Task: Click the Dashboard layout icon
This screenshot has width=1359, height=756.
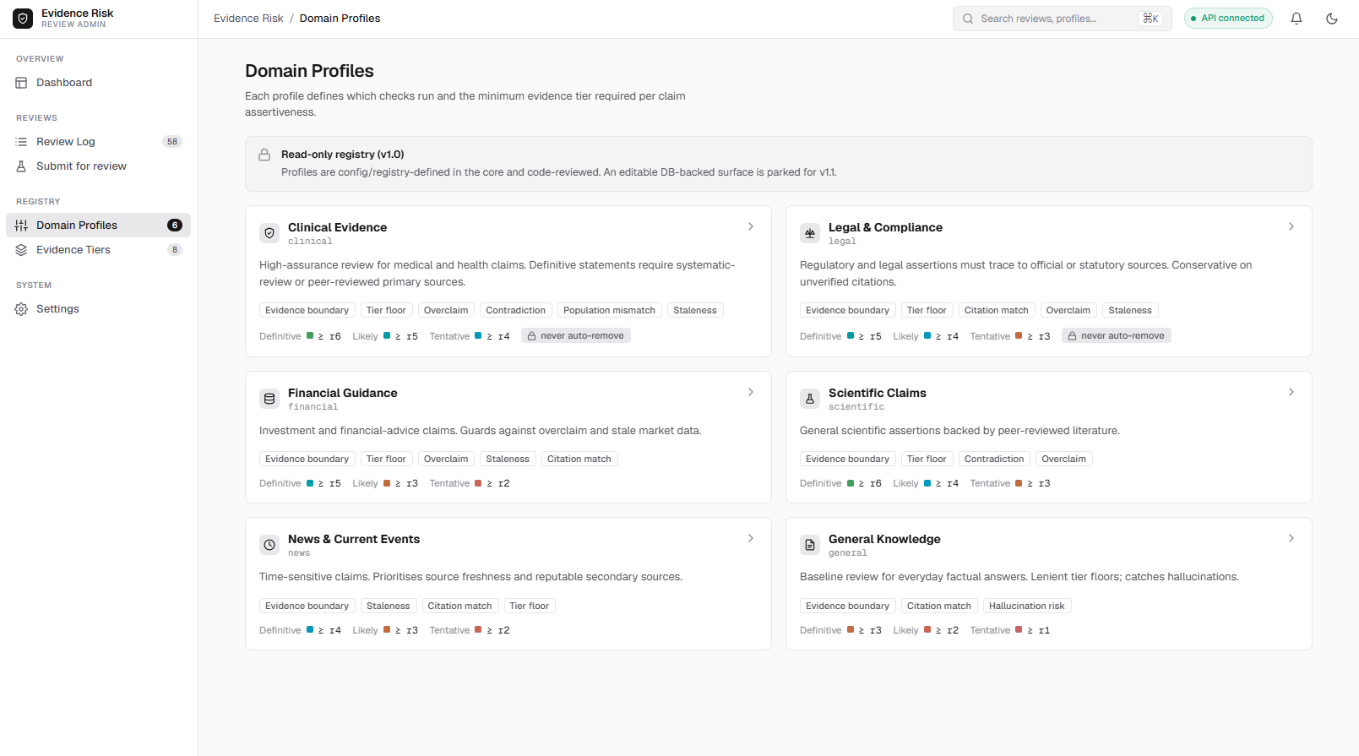Action: click(21, 83)
